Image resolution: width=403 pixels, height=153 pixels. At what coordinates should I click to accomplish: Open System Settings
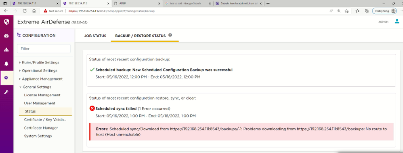[x=38, y=136]
